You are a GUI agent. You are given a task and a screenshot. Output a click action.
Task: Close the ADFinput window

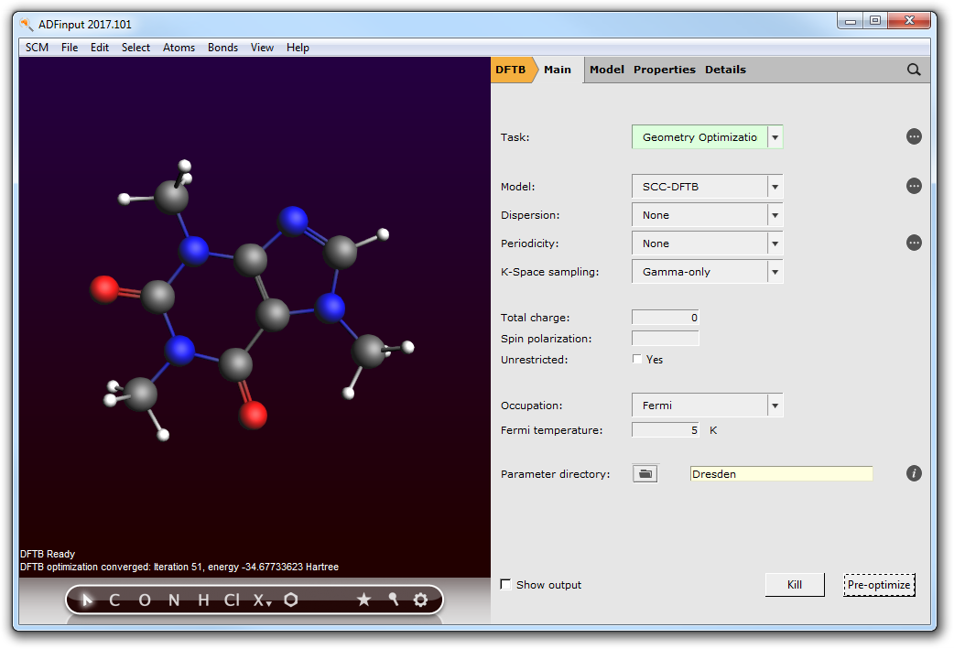click(909, 21)
